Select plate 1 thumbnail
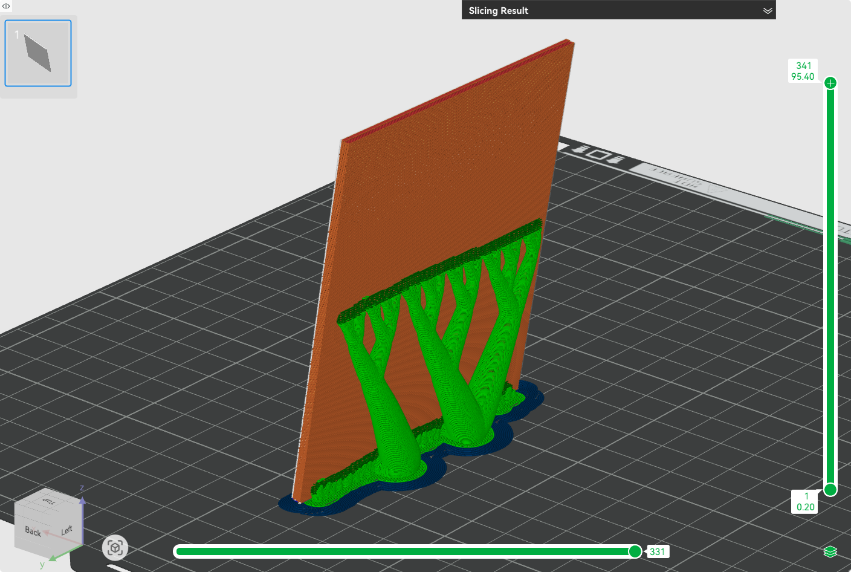Screen dimensions: 851x572 [38, 53]
